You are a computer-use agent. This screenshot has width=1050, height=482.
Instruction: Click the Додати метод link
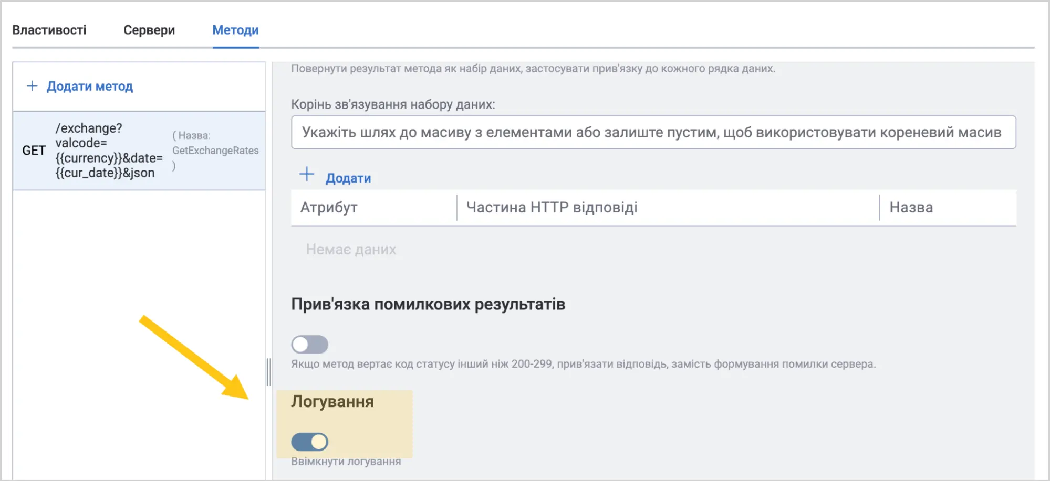pos(89,87)
